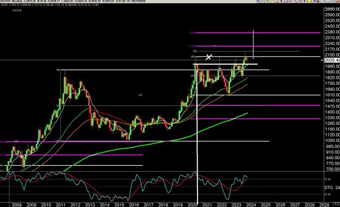Click the 2017 label on time axis
The width and height of the screenshot is (340, 207).
pyautogui.click(x=149, y=205)
